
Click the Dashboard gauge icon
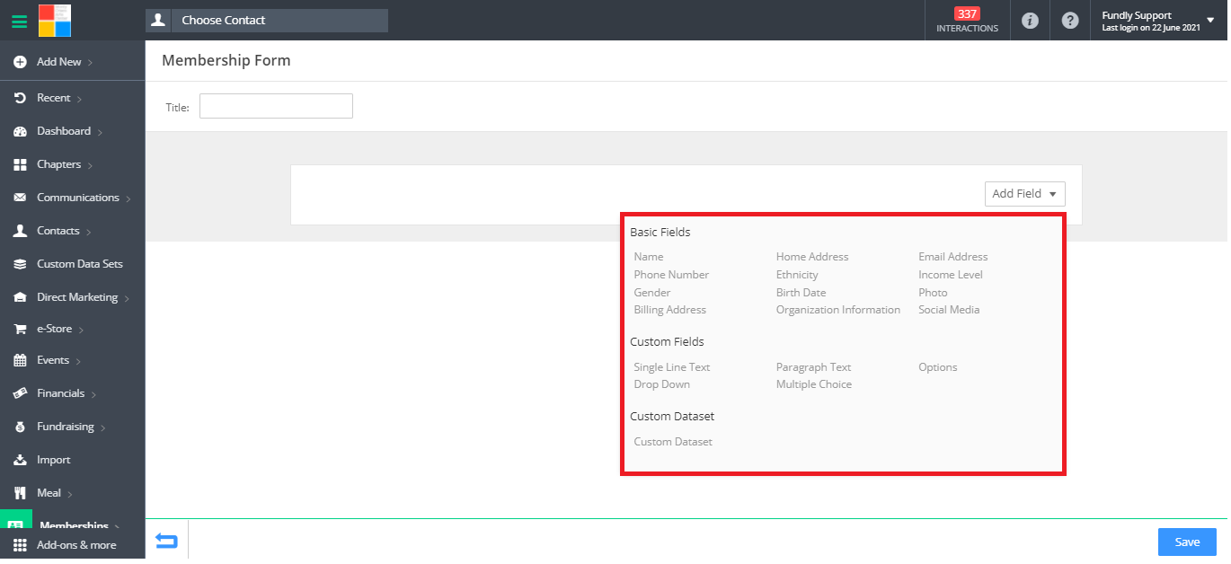point(20,131)
